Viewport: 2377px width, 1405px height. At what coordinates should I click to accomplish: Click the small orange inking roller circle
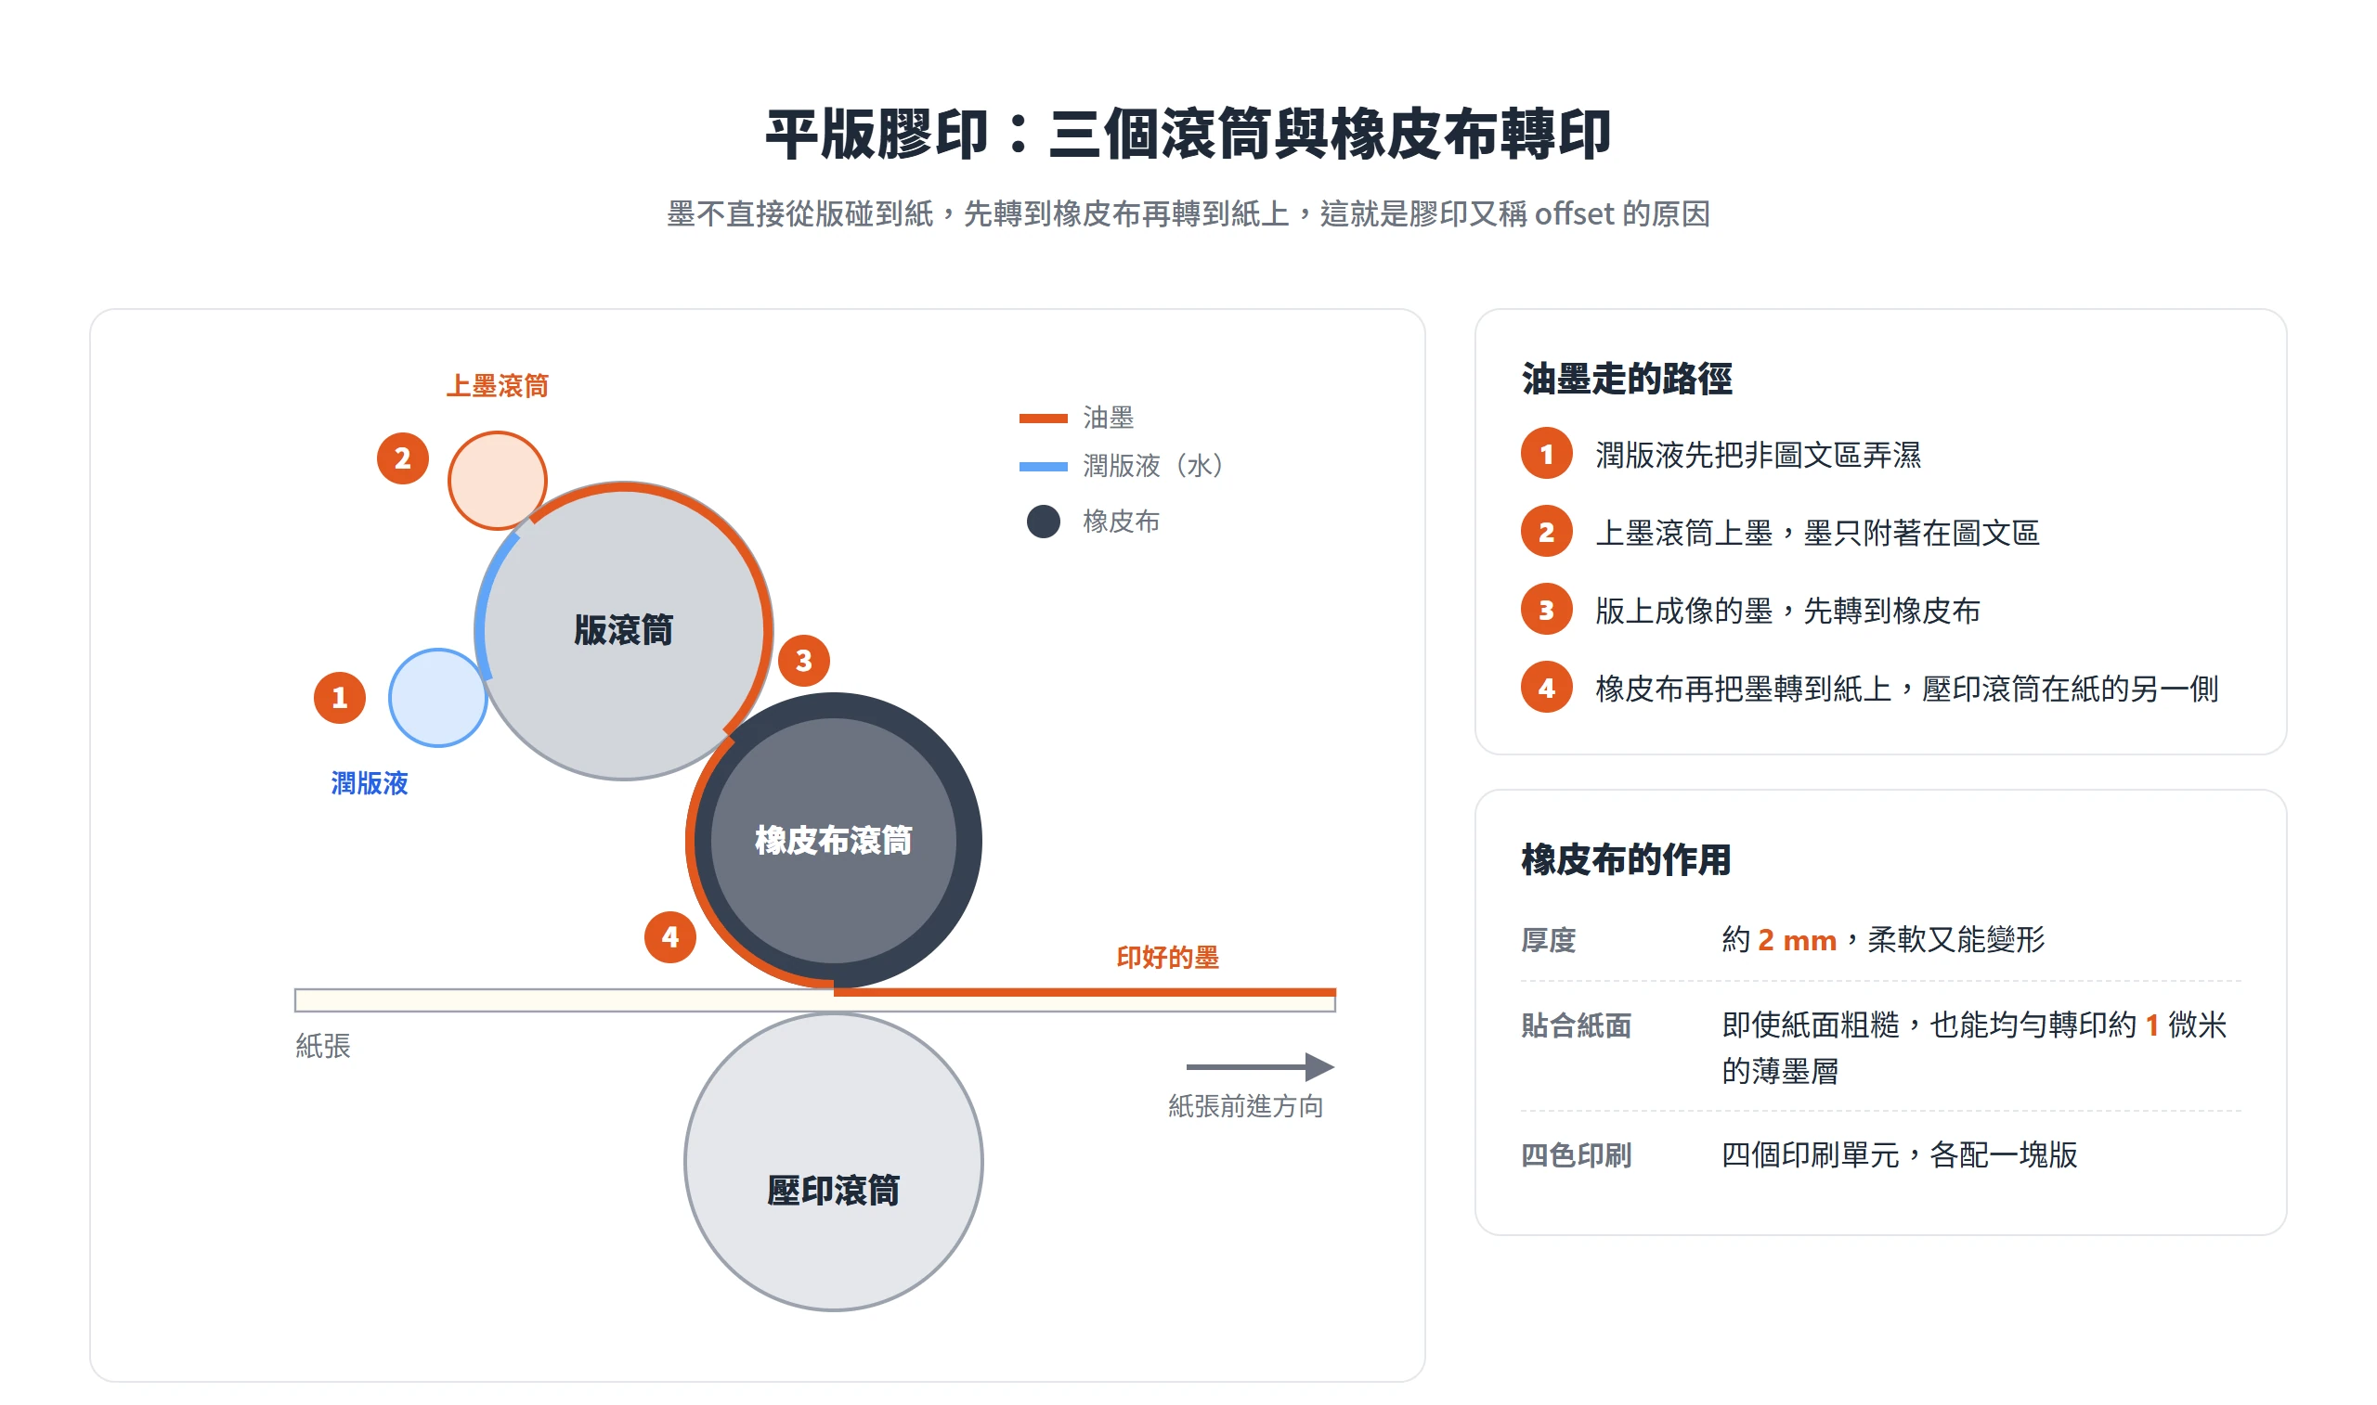pos(497,481)
